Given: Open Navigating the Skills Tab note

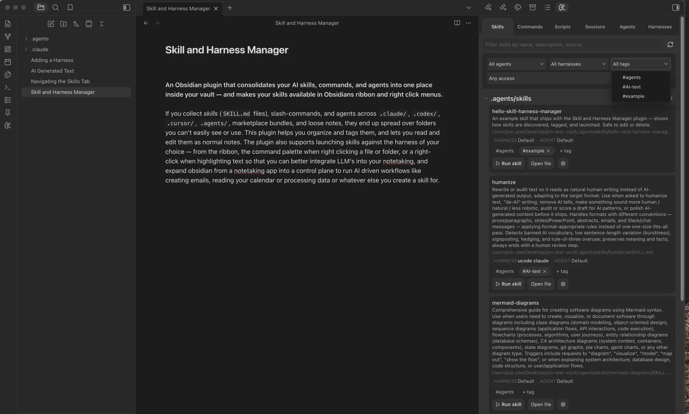Looking at the screenshot, I should tap(76, 81).
